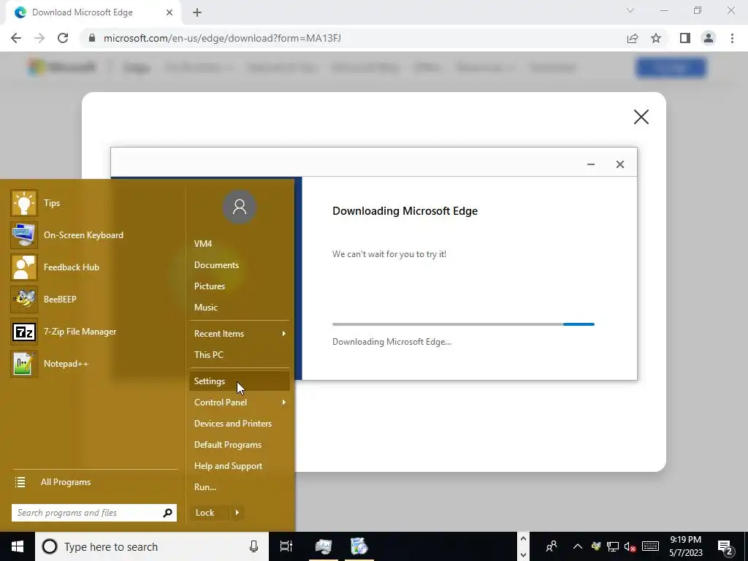Open the browser profile icon
This screenshot has width=748, height=561.
pos(709,38)
